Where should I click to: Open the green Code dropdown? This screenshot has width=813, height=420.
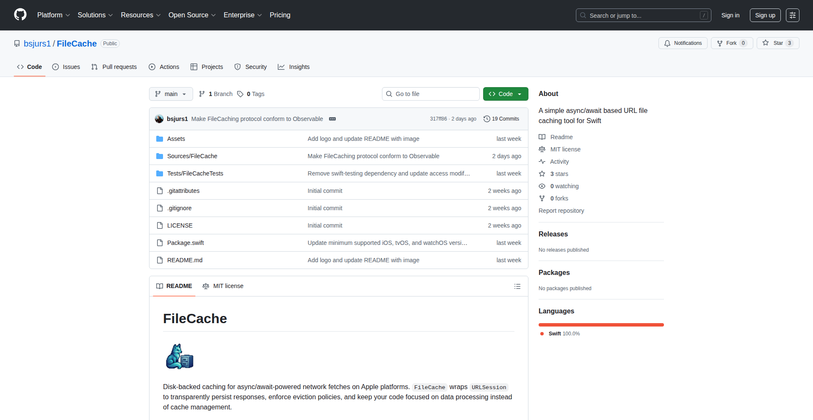pos(505,94)
